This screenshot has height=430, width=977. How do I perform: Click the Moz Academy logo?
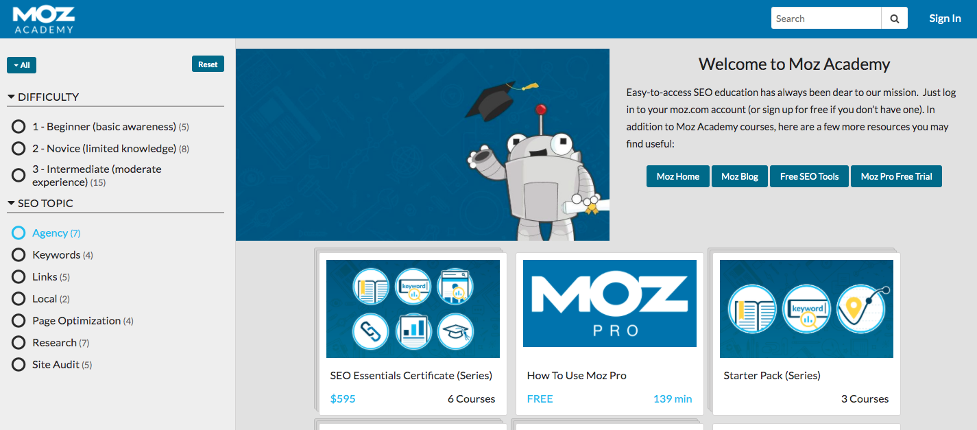pyautogui.click(x=44, y=18)
